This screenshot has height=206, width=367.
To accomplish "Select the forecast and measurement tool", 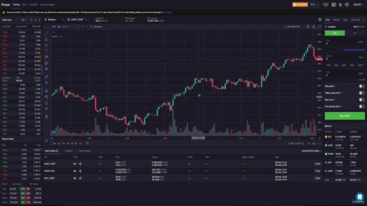I will tap(46, 63).
